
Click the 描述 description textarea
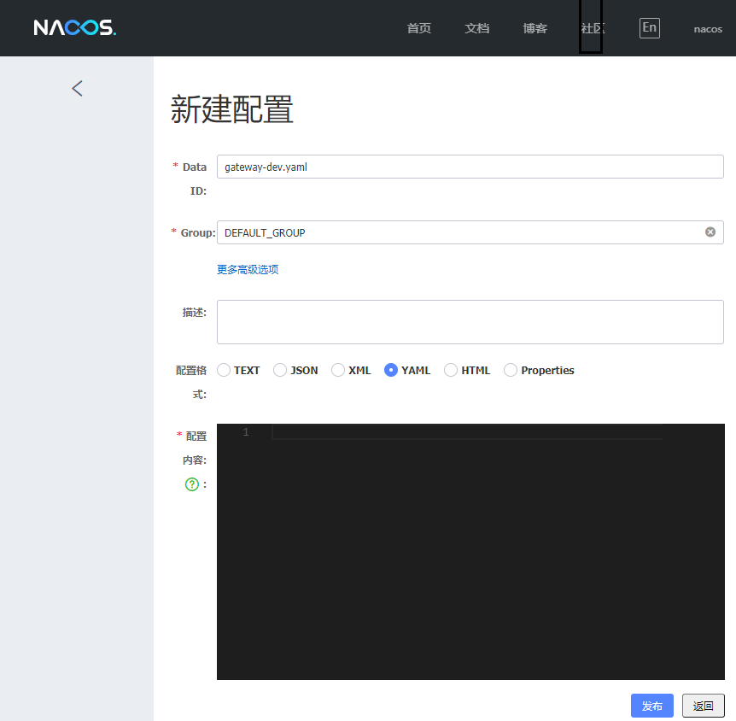click(470, 321)
